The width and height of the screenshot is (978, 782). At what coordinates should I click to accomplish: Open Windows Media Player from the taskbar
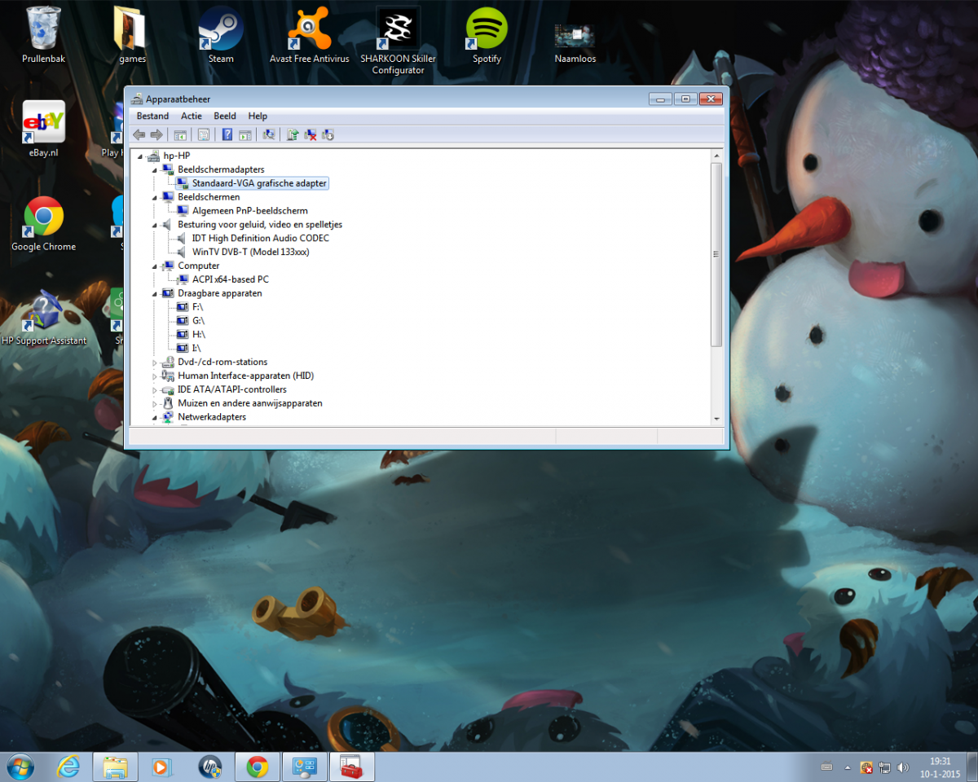click(x=162, y=767)
